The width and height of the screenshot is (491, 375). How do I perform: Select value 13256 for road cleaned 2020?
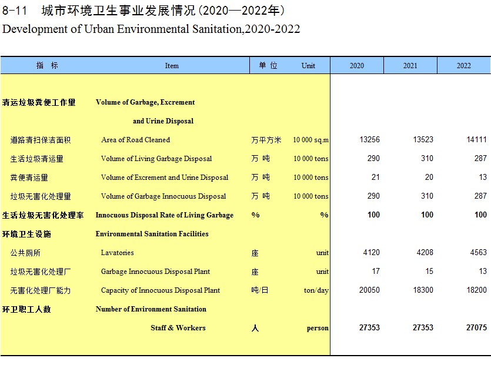click(369, 140)
